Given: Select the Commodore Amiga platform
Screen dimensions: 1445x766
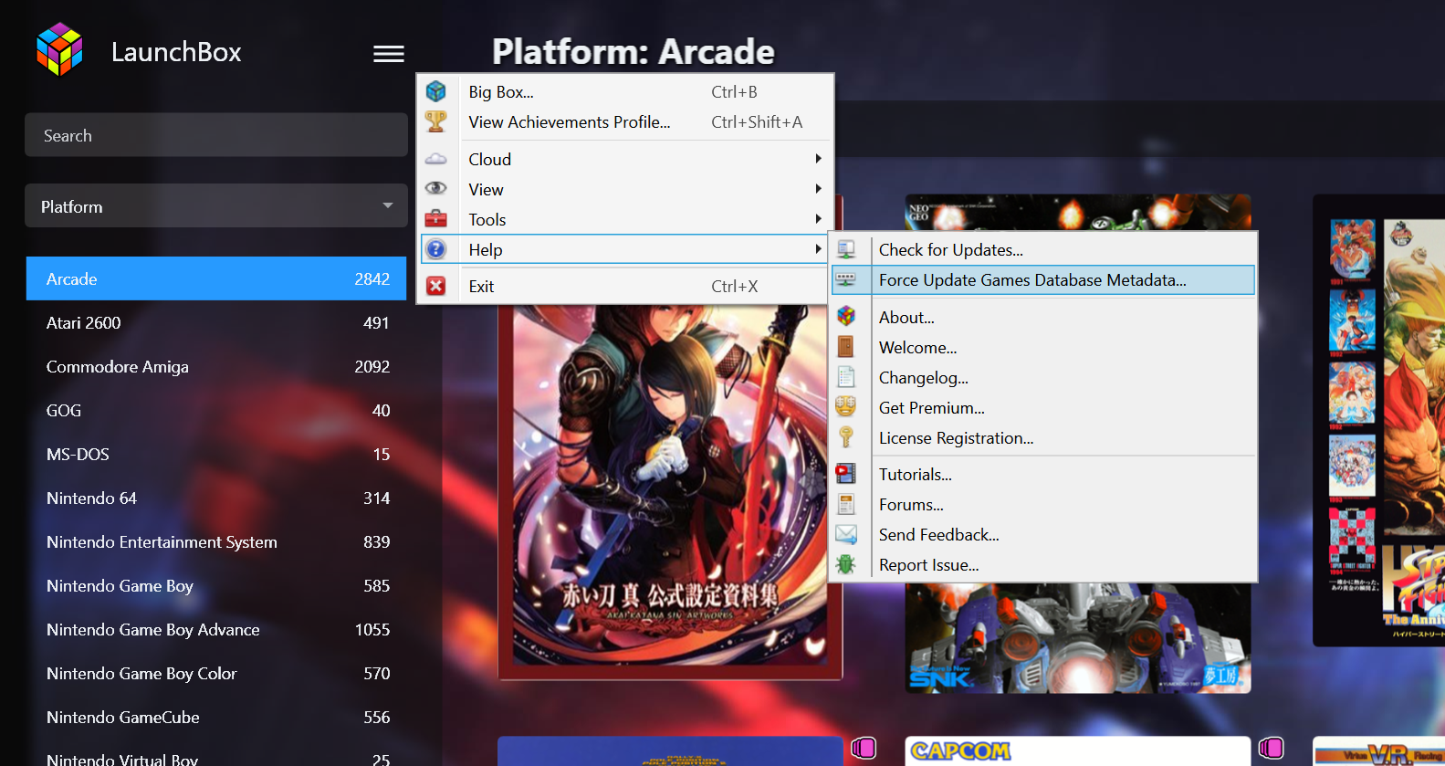Looking at the screenshot, I should (216, 366).
